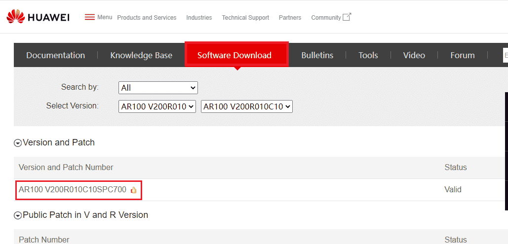Click the Version and Patch Number header

pyautogui.click(x=66, y=167)
